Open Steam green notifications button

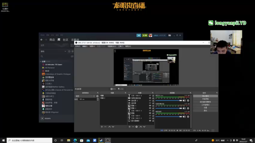click(x=145, y=35)
